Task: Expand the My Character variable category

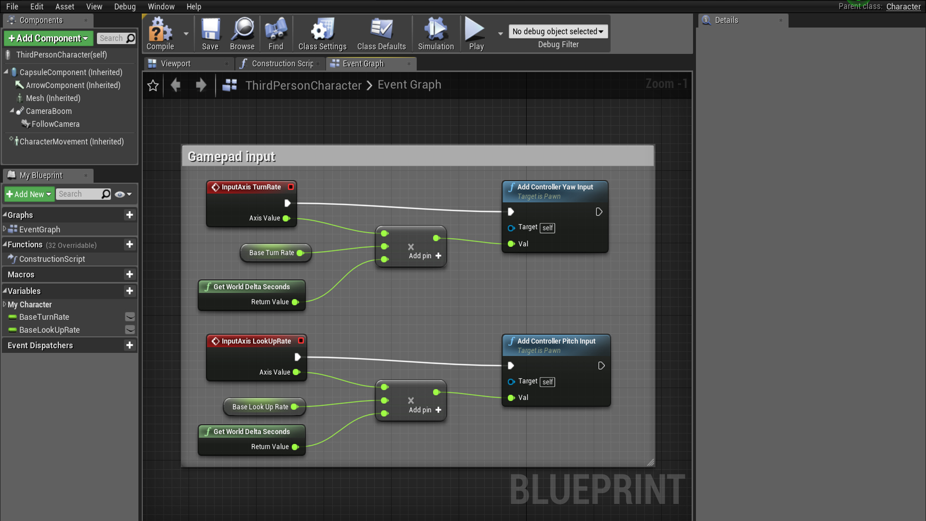Action: 4,304
